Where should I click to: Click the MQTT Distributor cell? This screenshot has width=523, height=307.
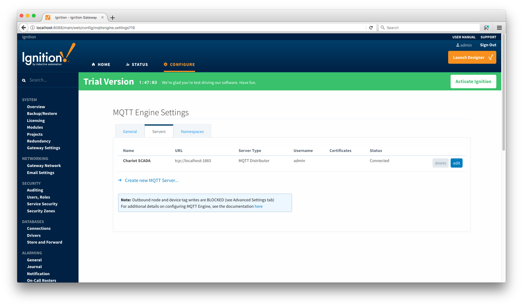click(x=254, y=161)
